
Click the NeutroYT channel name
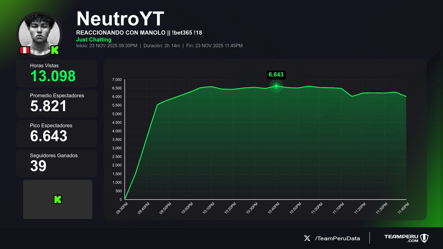pyautogui.click(x=121, y=17)
